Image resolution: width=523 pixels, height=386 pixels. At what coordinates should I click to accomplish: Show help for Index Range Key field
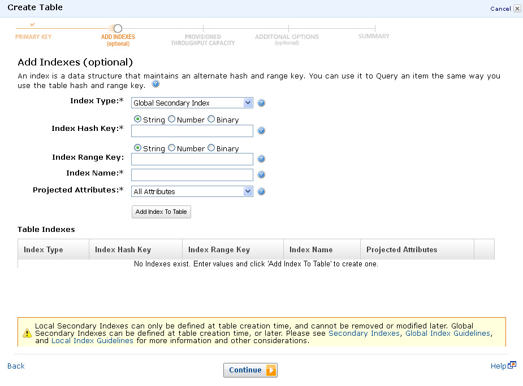coord(261,159)
